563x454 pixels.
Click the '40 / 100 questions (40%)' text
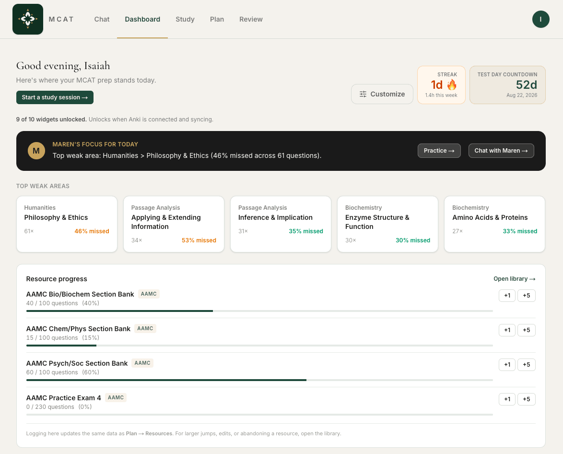(63, 303)
